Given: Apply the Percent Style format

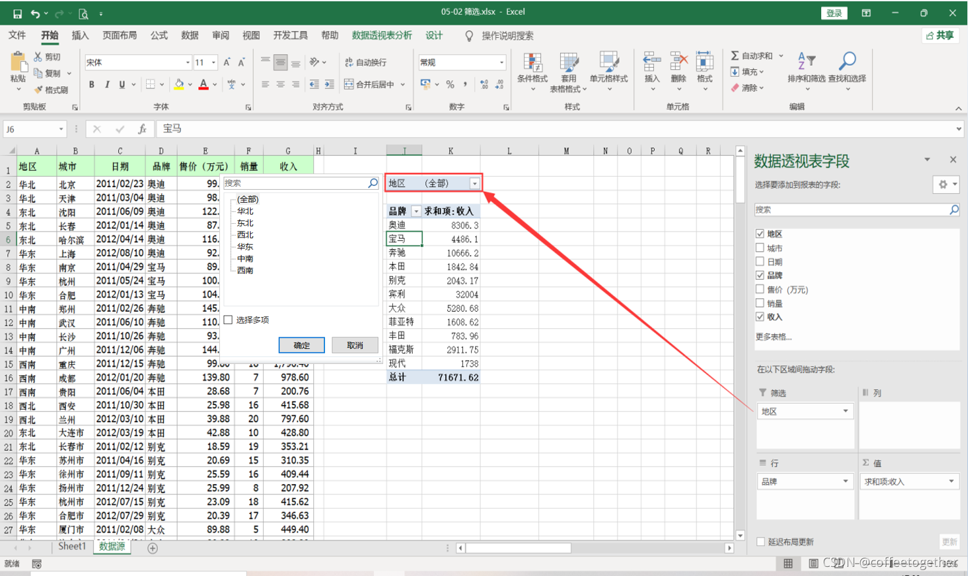Looking at the screenshot, I should point(450,84).
